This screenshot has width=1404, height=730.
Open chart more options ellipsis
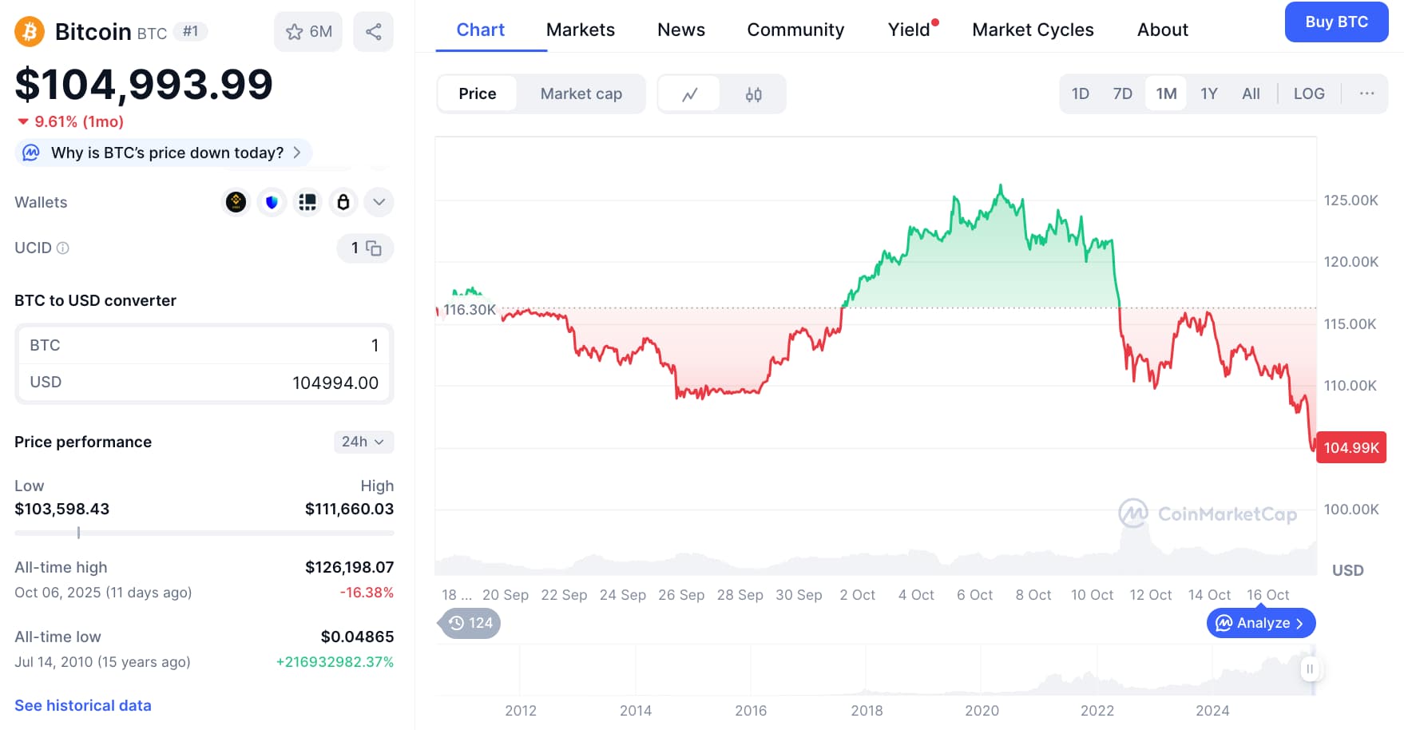(x=1366, y=94)
